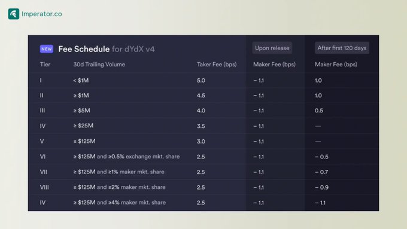Click the 30d Trailing Volume column header
This screenshot has width=407, height=229.
pyautogui.click(x=99, y=65)
